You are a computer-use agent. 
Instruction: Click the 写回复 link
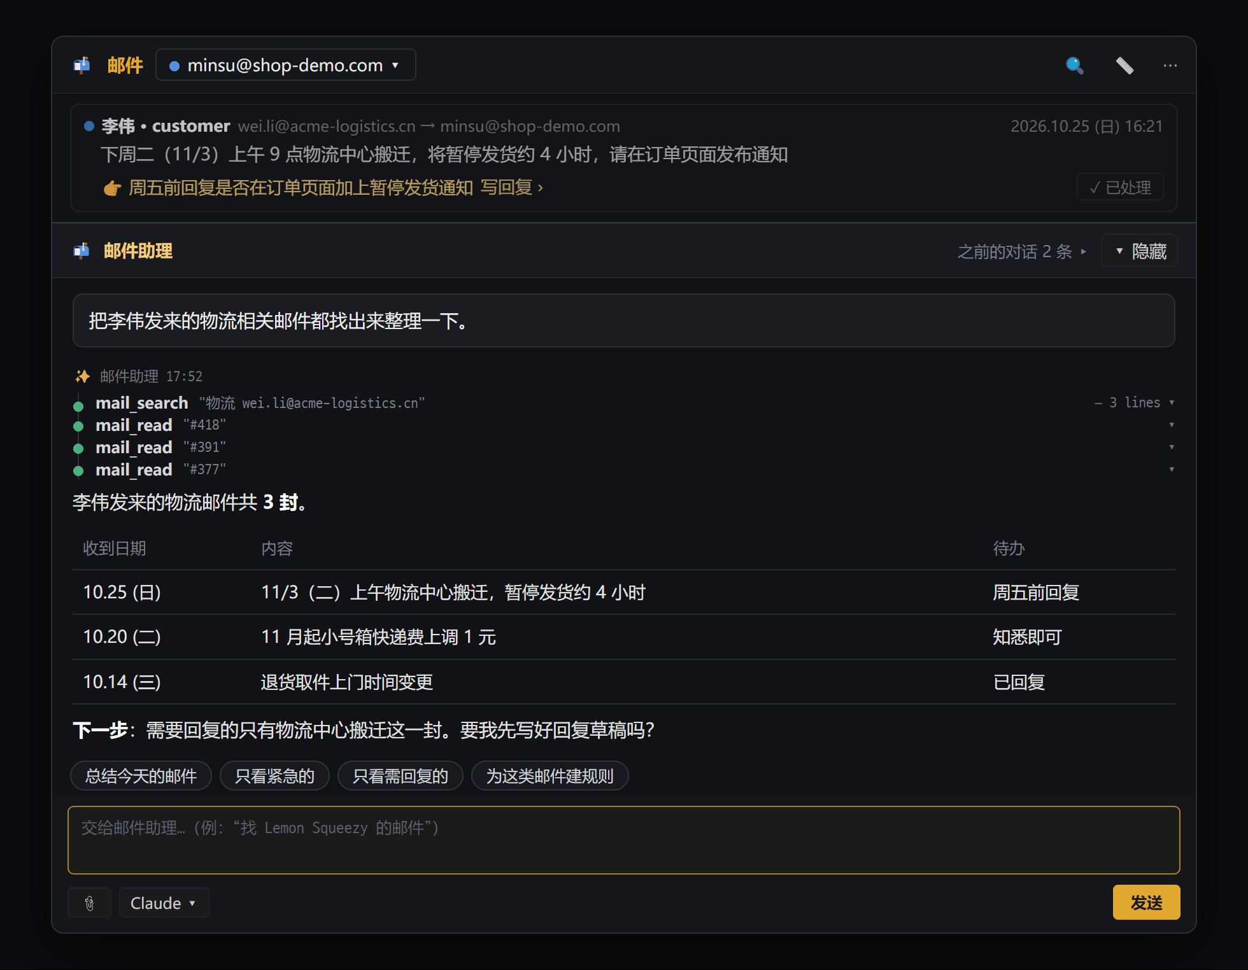click(512, 187)
